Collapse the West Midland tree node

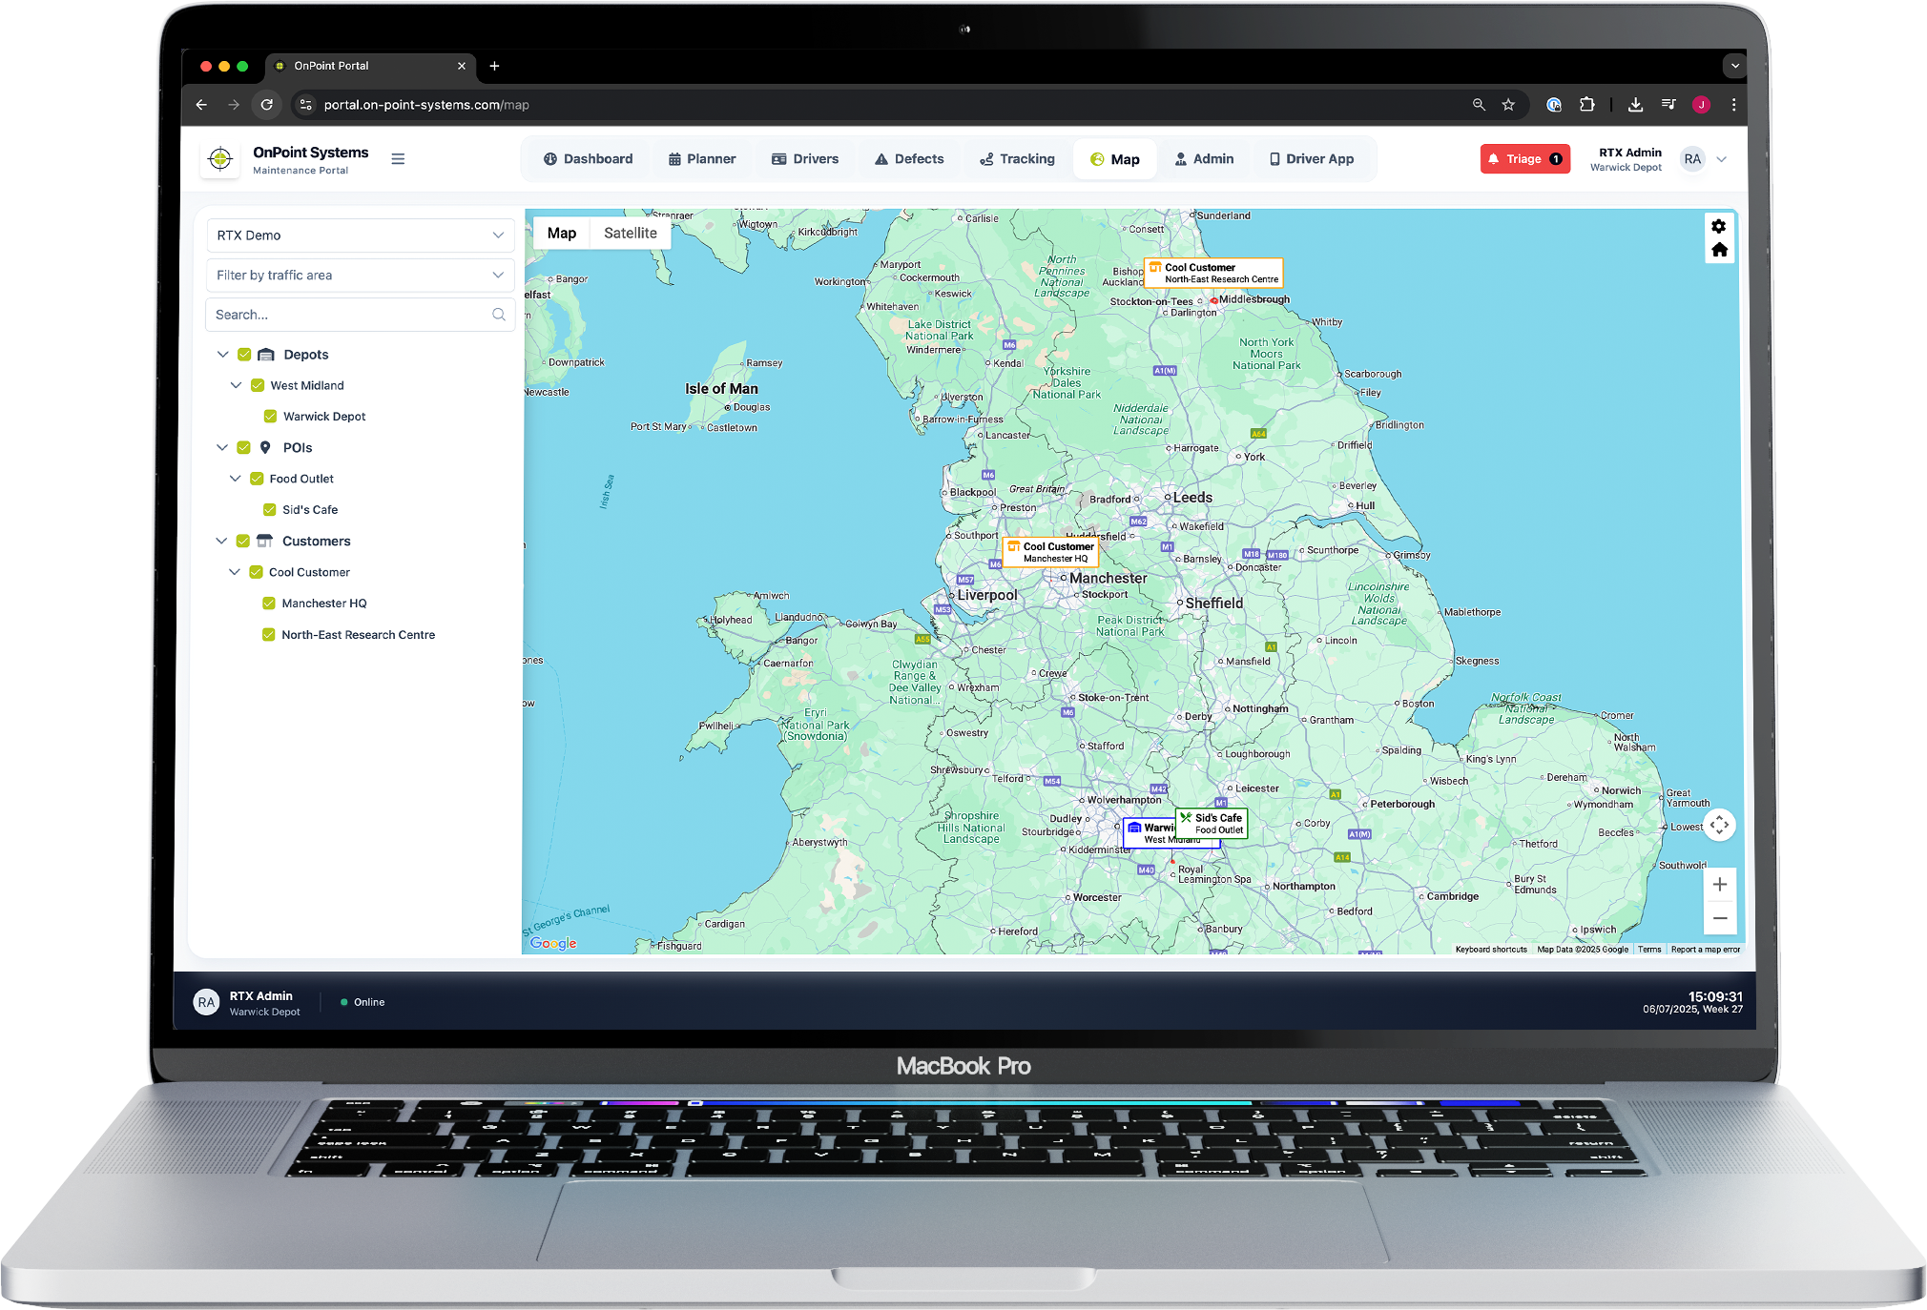tap(236, 385)
